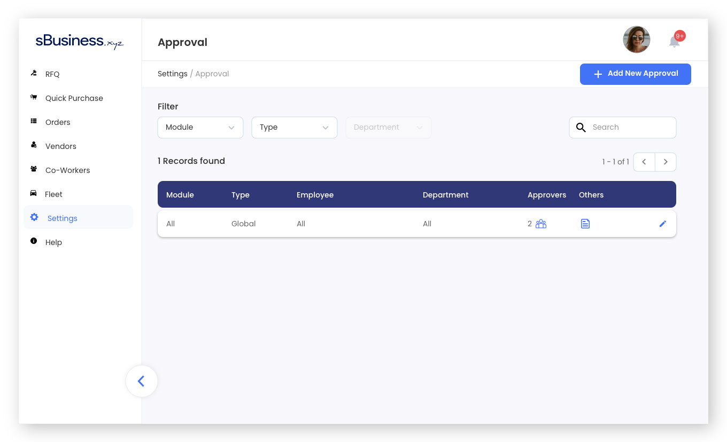Open RFQ in the sidebar
727x442 pixels.
pyautogui.click(x=52, y=74)
